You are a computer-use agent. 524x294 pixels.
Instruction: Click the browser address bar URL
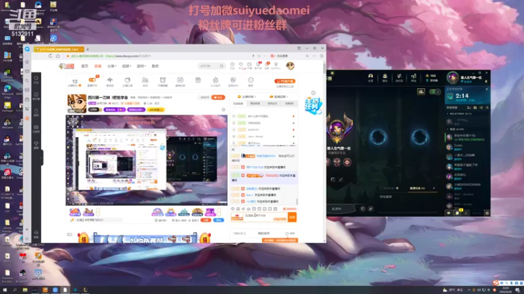tap(128, 56)
